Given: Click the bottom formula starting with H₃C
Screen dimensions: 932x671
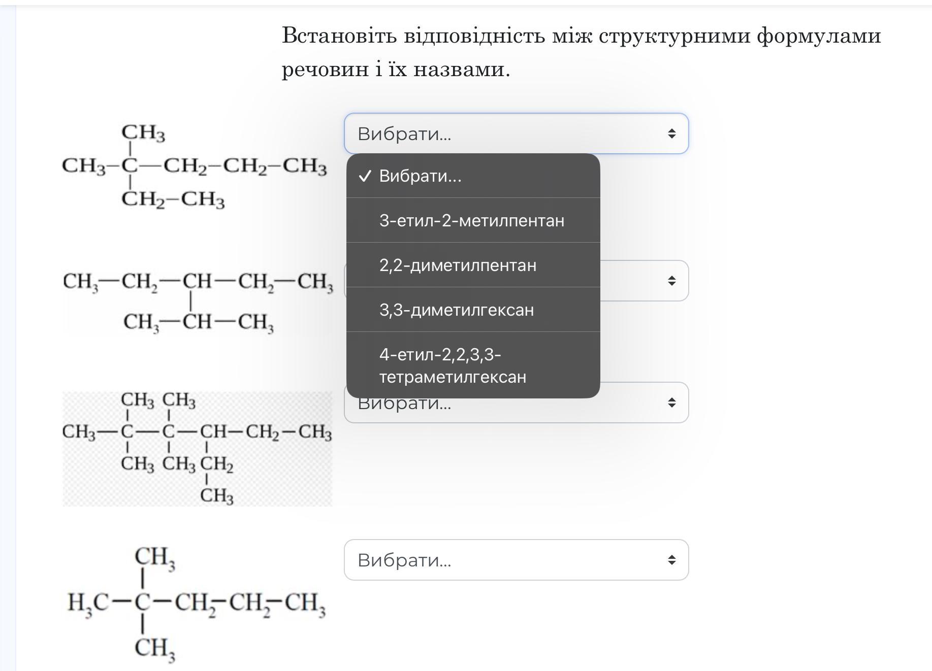Looking at the screenshot, I should tap(196, 604).
